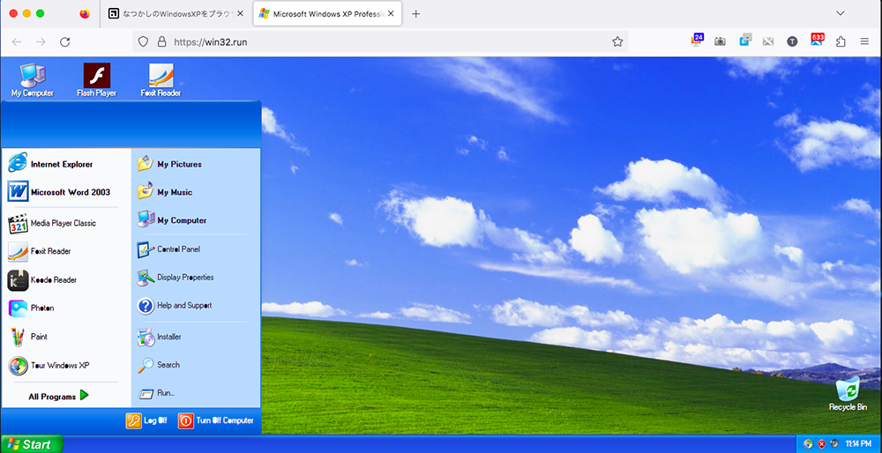This screenshot has height=453, width=882.
Task: Open a new browser tab
Action: point(415,14)
